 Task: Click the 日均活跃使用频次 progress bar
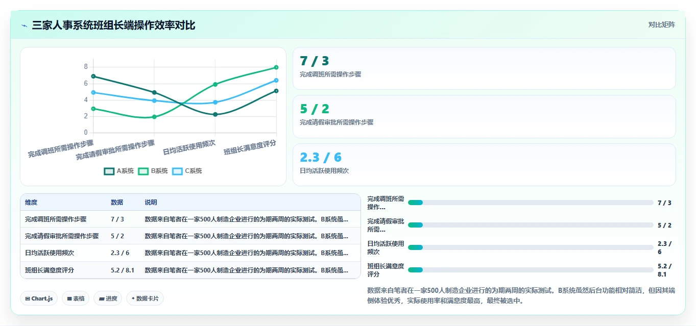point(531,247)
